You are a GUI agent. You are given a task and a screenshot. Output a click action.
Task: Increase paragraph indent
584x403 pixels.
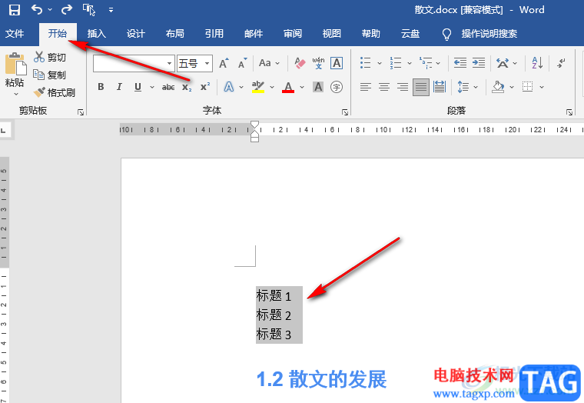[x=479, y=63]
